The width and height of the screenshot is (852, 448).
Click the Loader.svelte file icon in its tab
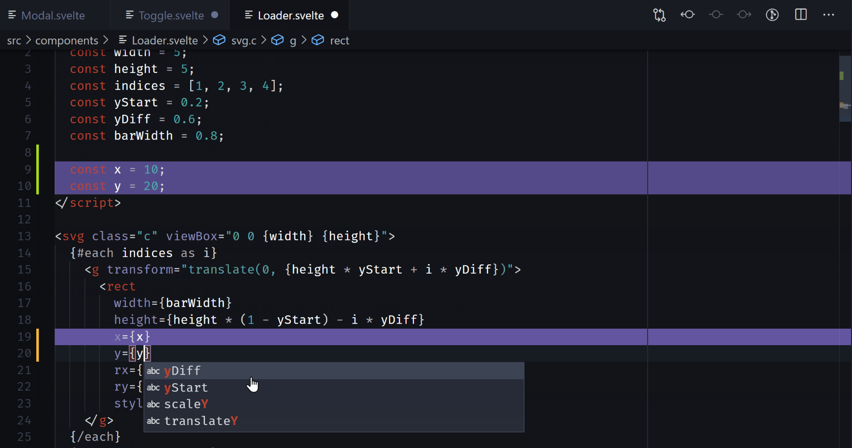pyautogui.click(x=248, y=15)
